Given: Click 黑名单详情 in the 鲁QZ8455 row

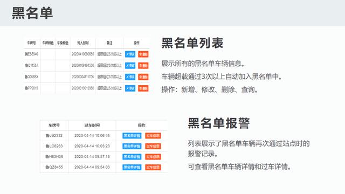Looking at the screenshot, I should click(132, 168).
